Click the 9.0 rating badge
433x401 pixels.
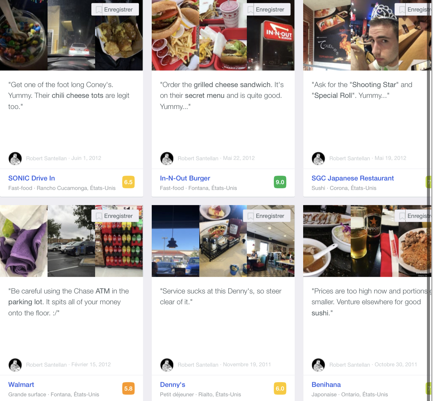coord(280,182)
